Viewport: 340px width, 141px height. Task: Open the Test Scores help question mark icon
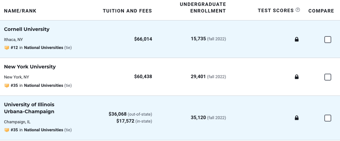(x=298, y=10)
